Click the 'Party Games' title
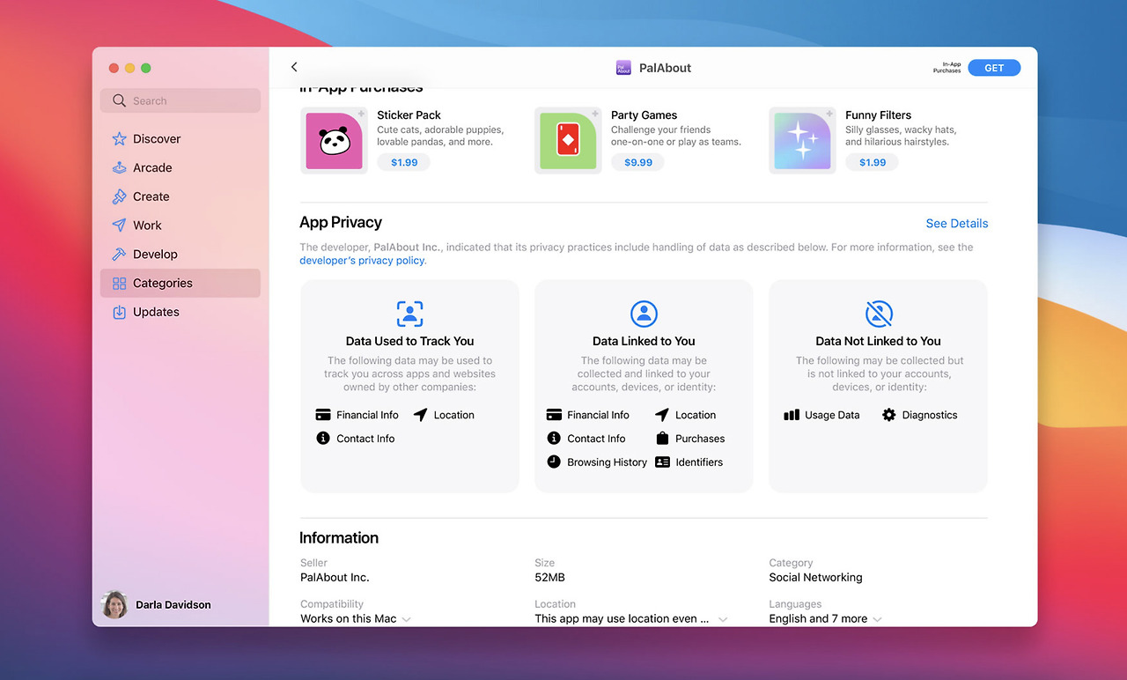 click(x=645, y=115)
